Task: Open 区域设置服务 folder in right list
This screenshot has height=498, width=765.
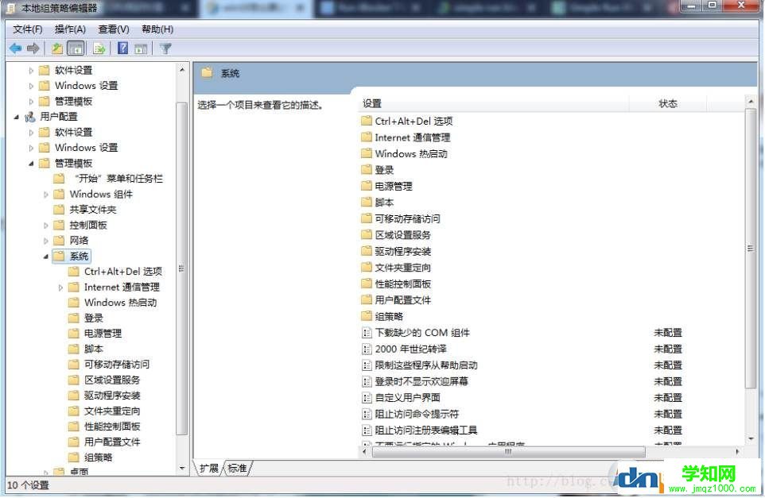Action: (x=402, y=235)
